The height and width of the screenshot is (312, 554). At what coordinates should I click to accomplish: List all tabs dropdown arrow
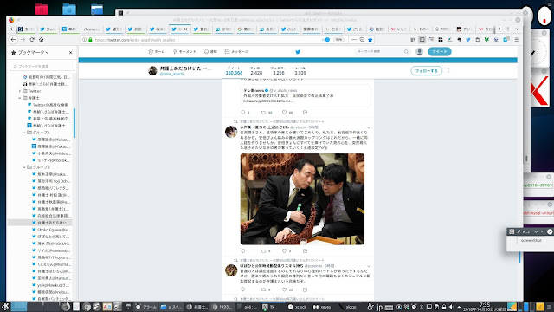click(x=517, y=29)
